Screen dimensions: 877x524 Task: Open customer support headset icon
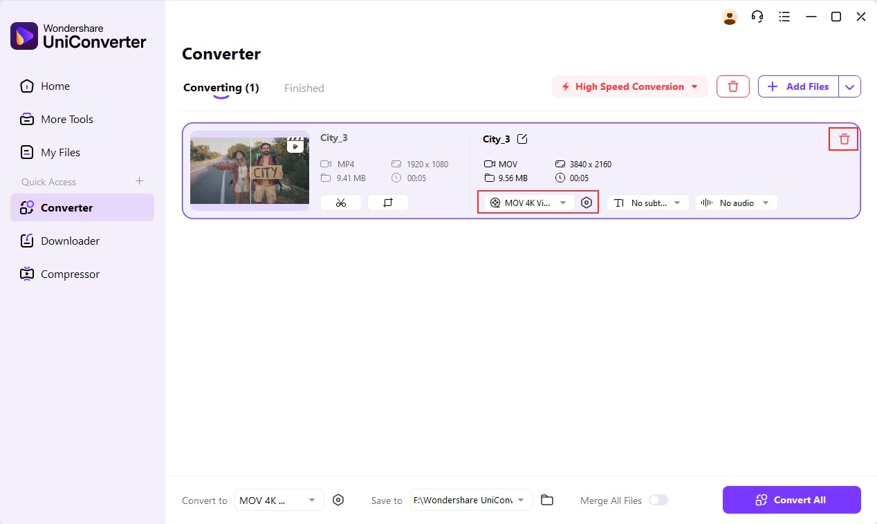tap(757, 17)
